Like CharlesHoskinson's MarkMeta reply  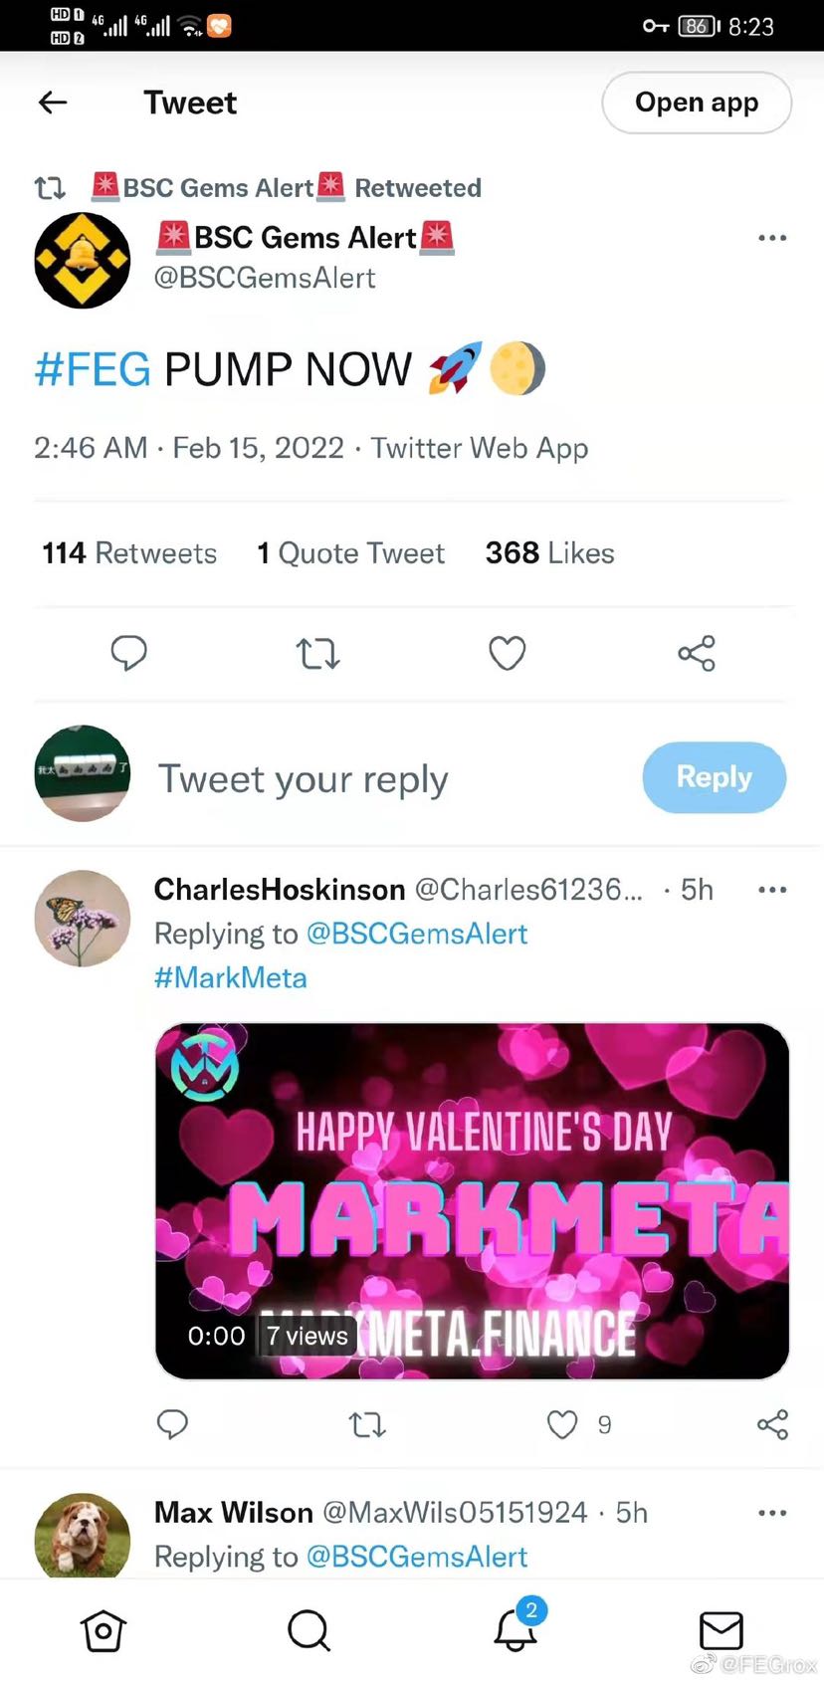coord(562,1425)
